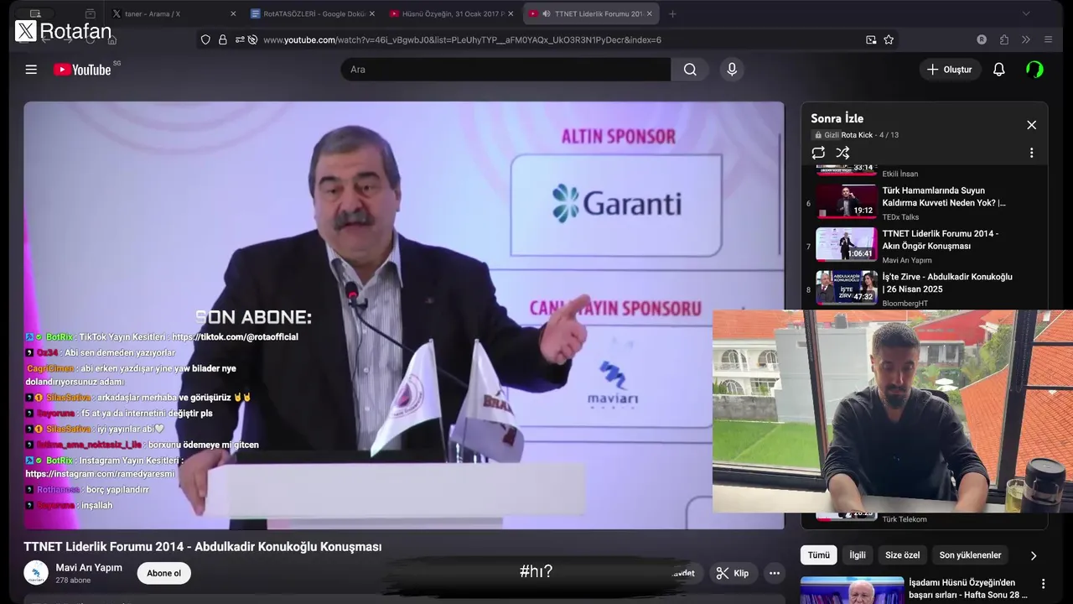Close the Sonra İzle playlist panel
This screenshot has height=604, width=1073.
[1031, 125]
